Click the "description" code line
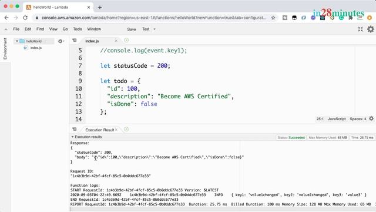The width and height of the screenshot is (376, 212). [x=170, y=97]
